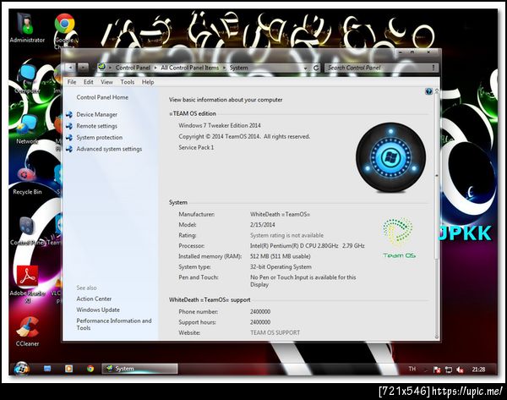
Task: Click the System rating is not available link
Action: 286,235
